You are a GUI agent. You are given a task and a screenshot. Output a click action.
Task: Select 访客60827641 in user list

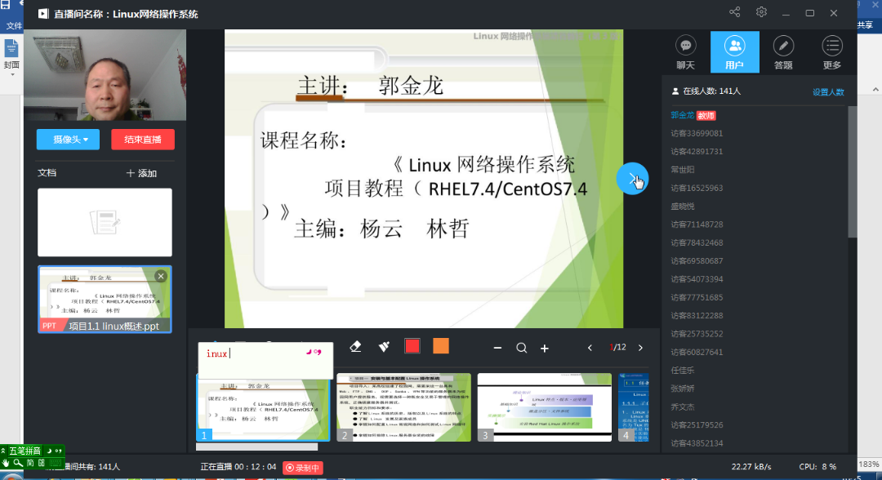tap(697, 352)
